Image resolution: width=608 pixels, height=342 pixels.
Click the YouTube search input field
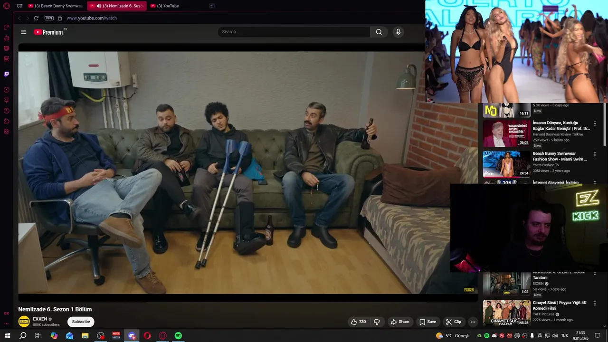click(x=294, y=32)
